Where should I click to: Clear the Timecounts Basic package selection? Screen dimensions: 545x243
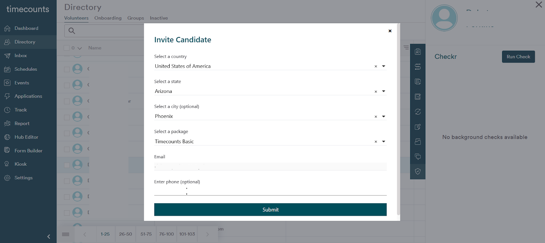376,142
